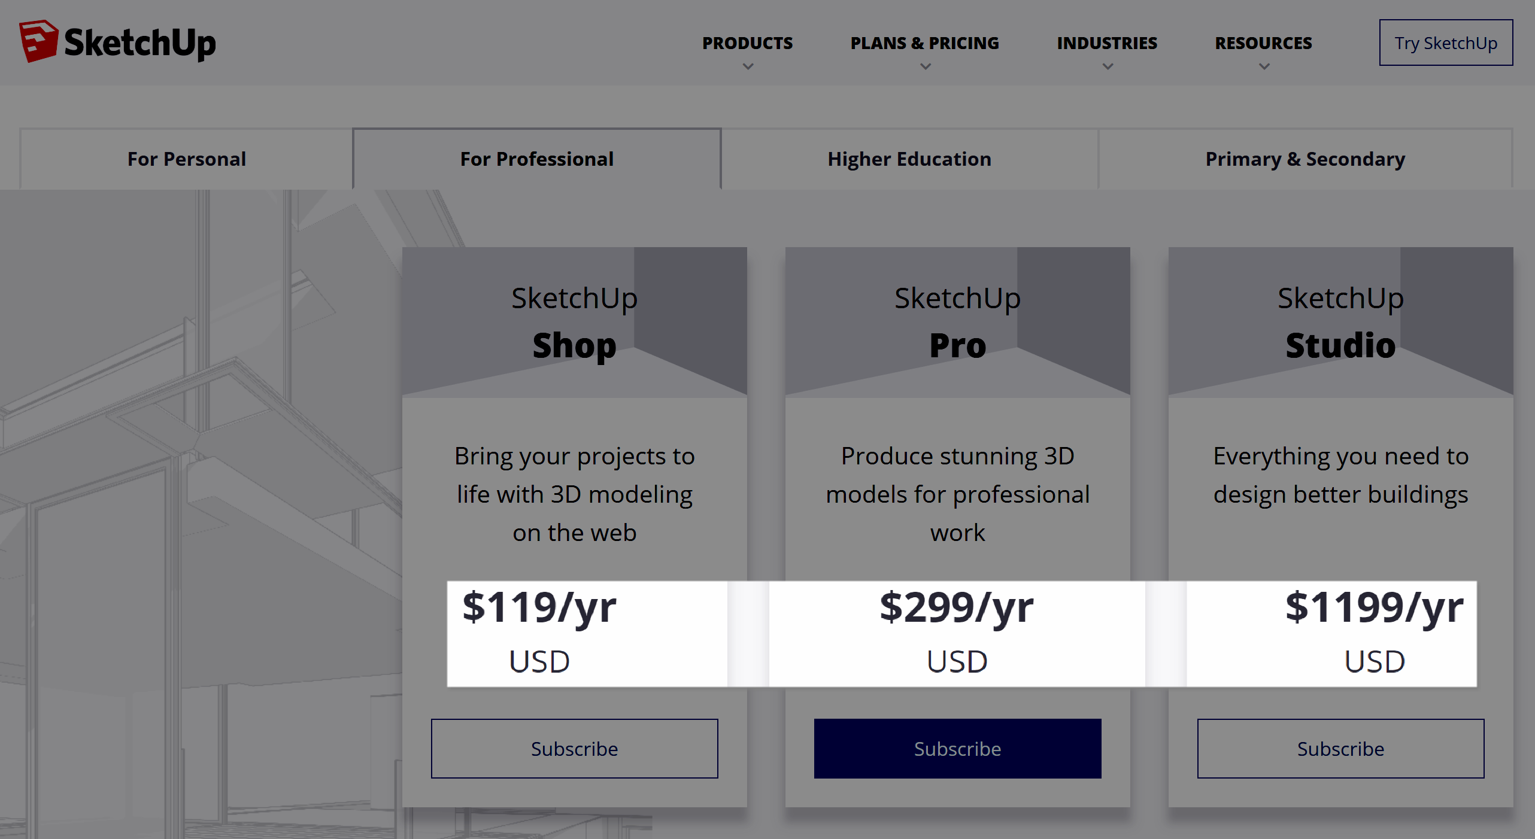Click the Plans & Pricing menu label

point(924,43)
